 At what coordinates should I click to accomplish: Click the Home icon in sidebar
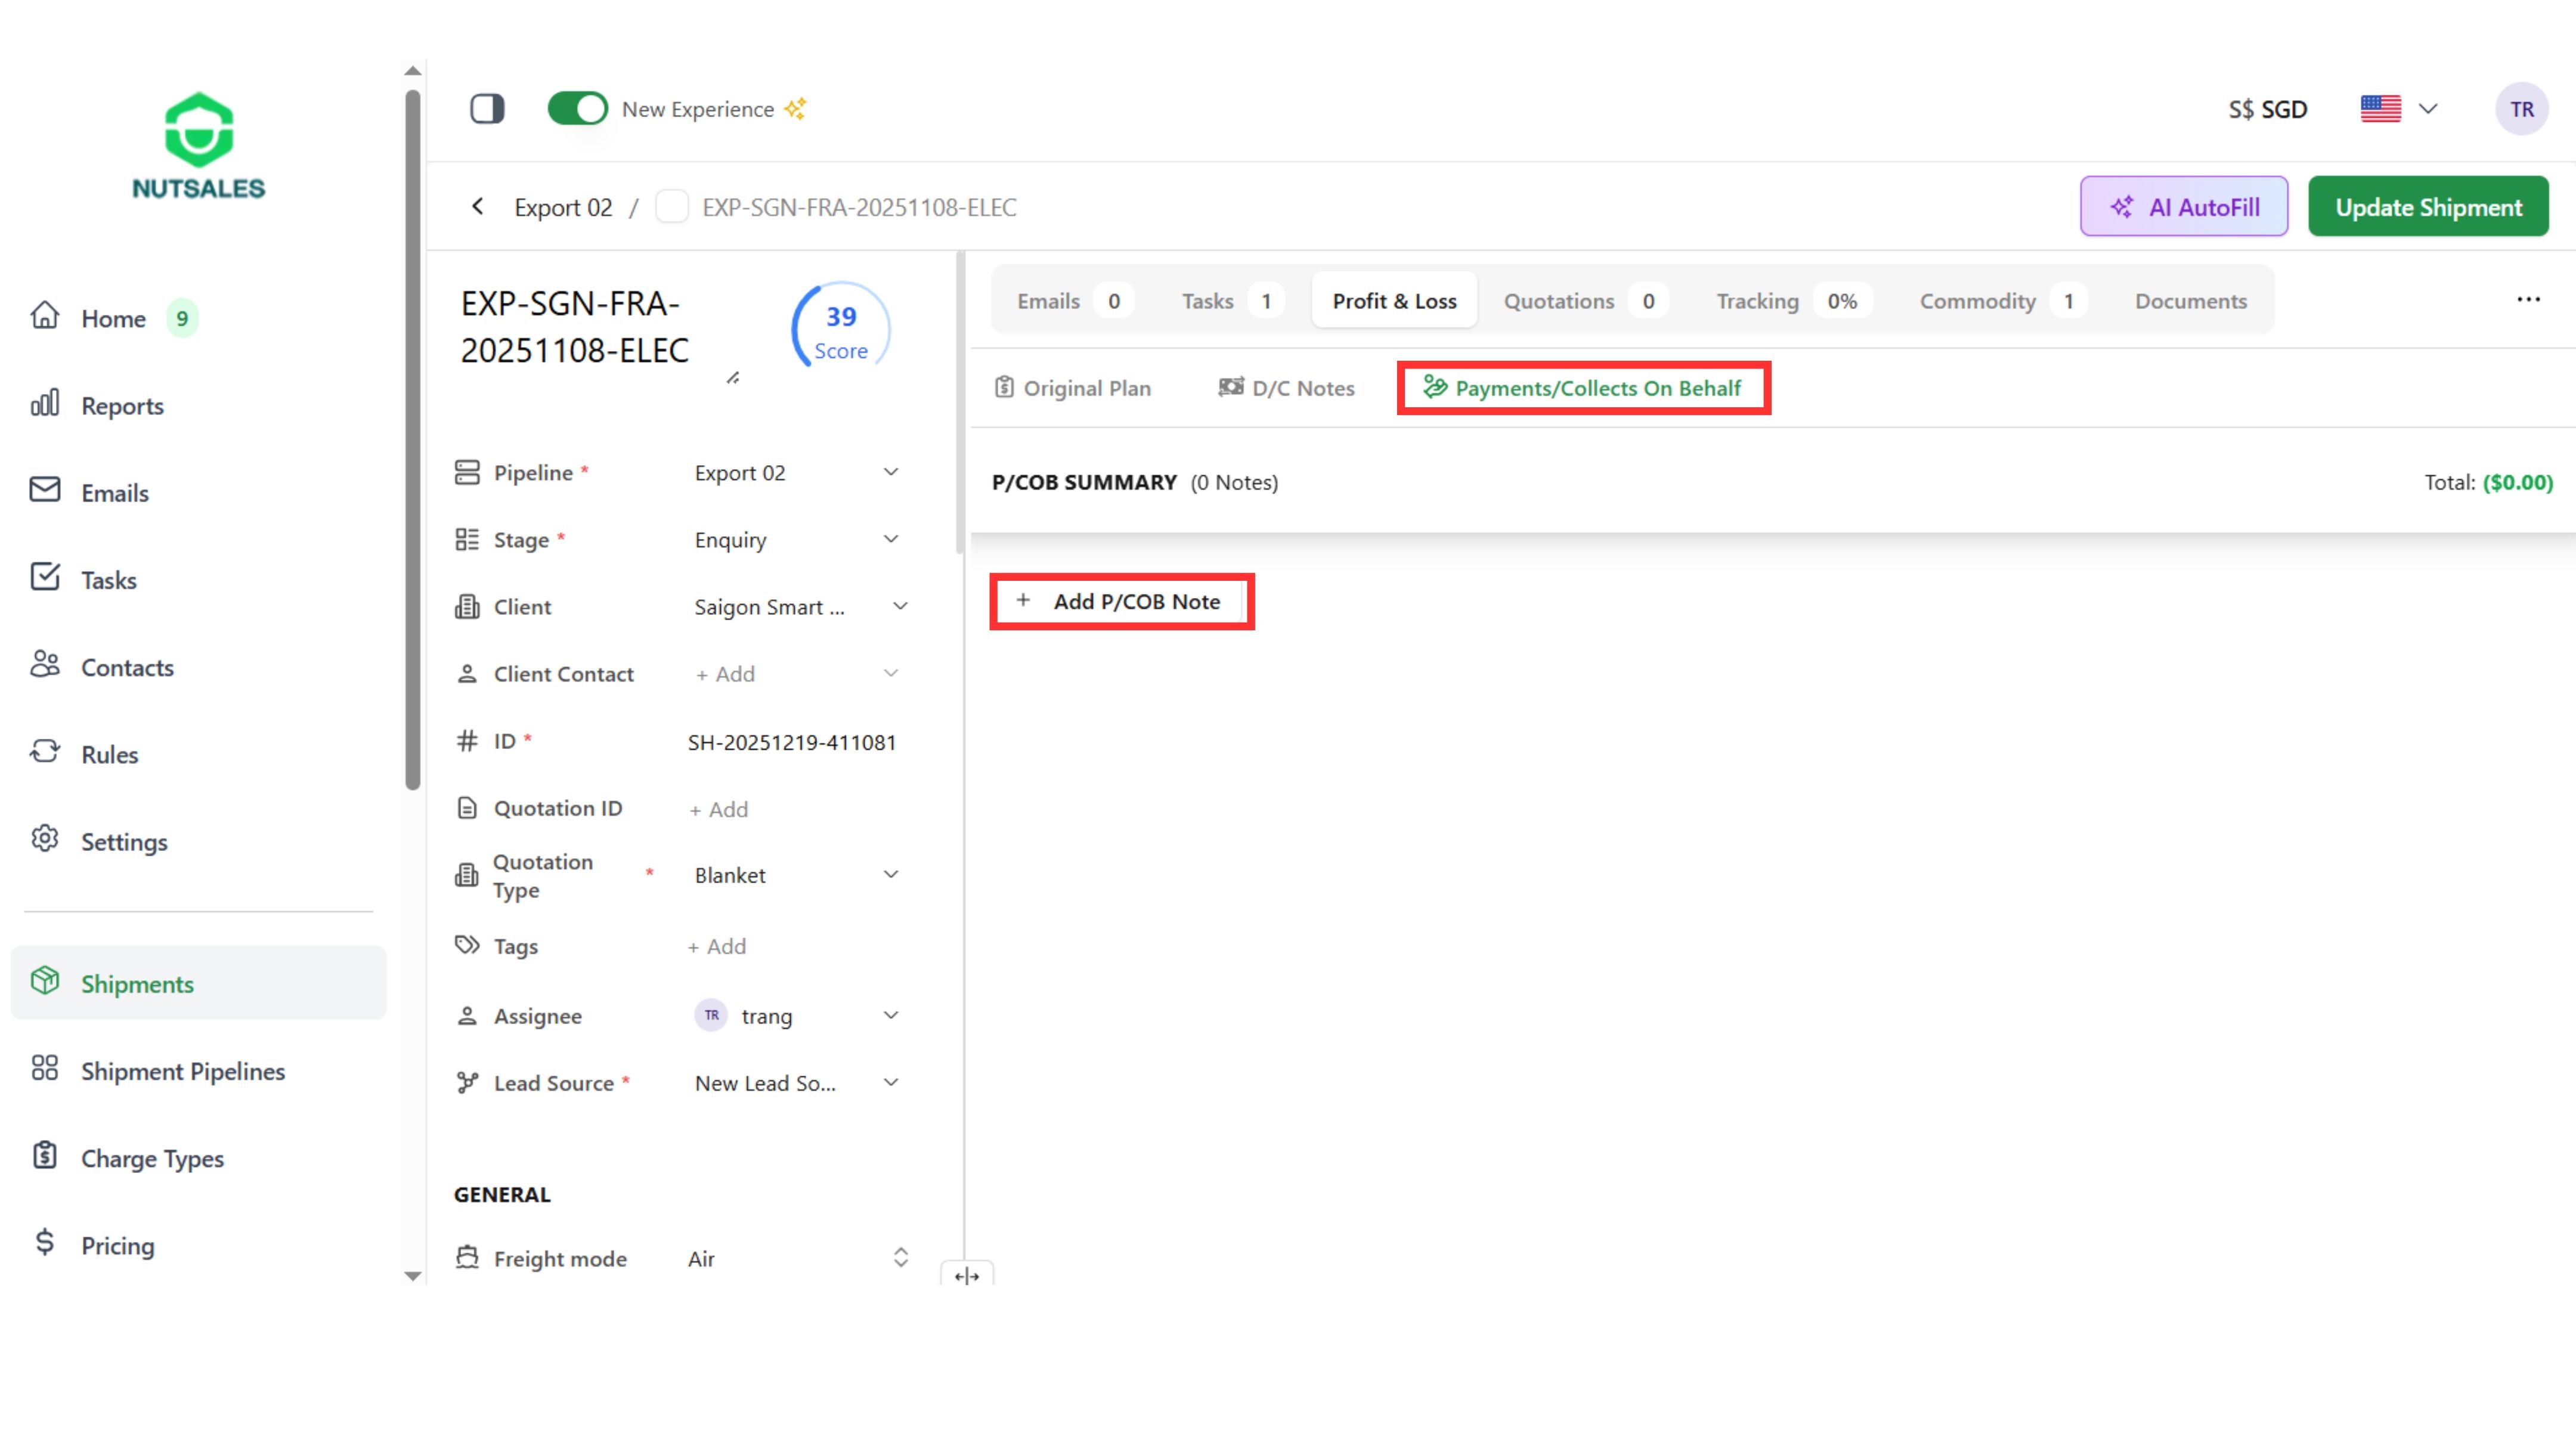45,316
